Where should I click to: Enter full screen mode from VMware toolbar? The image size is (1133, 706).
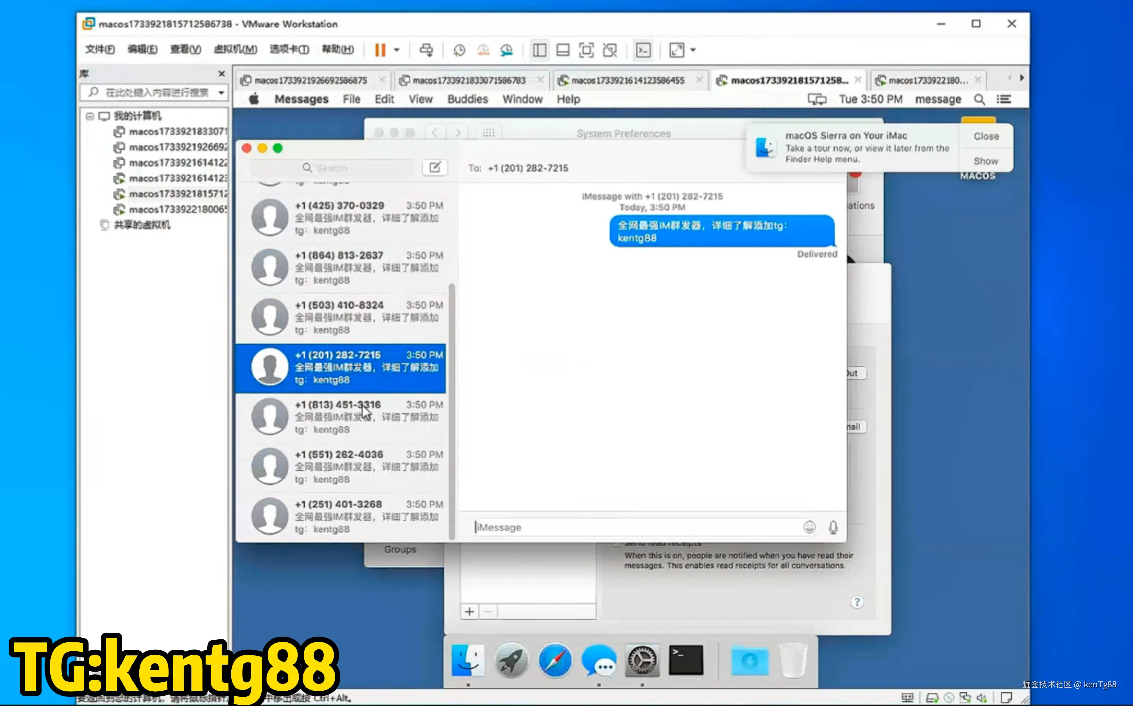coord(586,50)
